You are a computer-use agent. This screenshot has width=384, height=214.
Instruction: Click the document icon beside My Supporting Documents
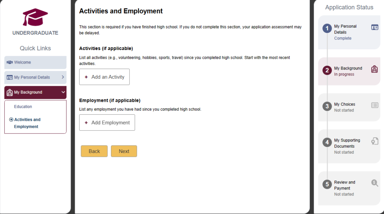[374, 141]
